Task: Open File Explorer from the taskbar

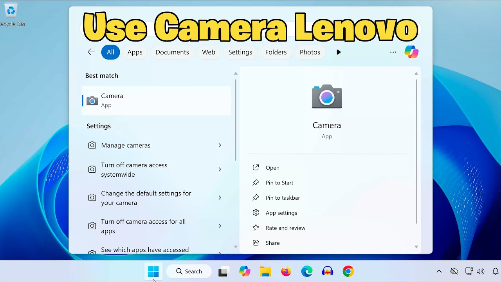Action: pos(265,271)
